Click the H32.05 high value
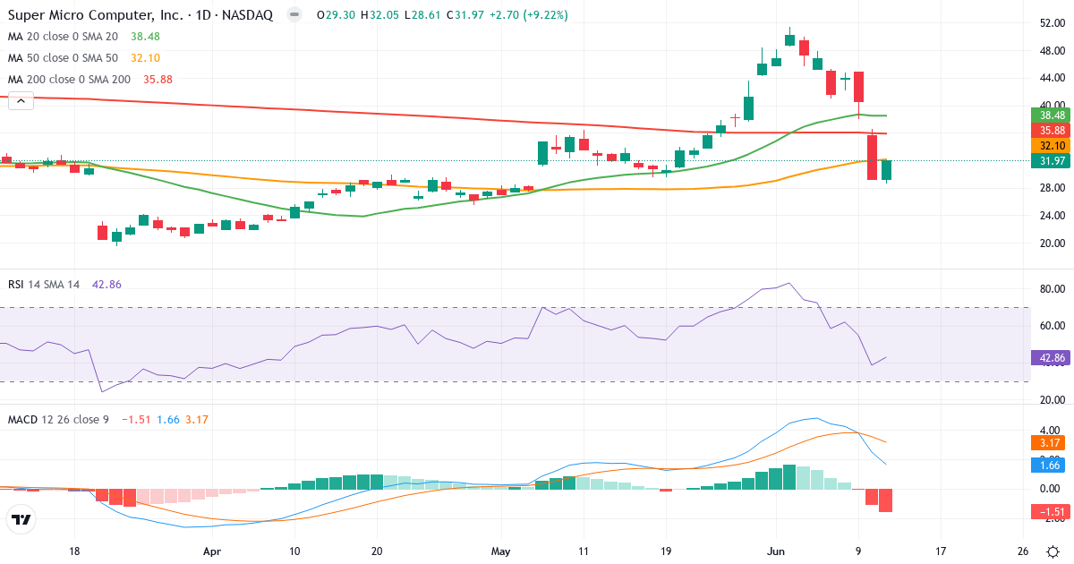1074x564 pixels. [382, 15]
